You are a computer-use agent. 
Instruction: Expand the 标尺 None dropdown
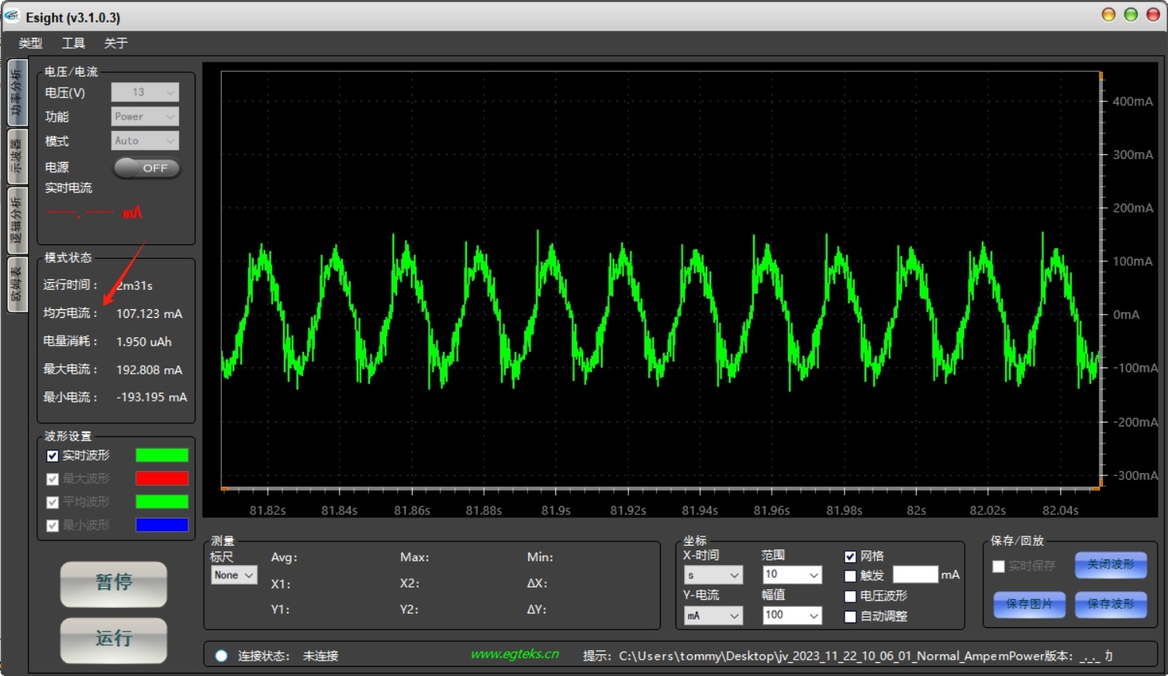click(233, 575)
